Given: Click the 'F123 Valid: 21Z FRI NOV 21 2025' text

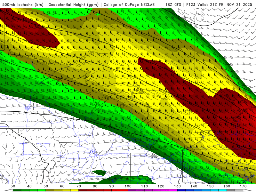Looking at the screenshot, I should tap(219, 4).
